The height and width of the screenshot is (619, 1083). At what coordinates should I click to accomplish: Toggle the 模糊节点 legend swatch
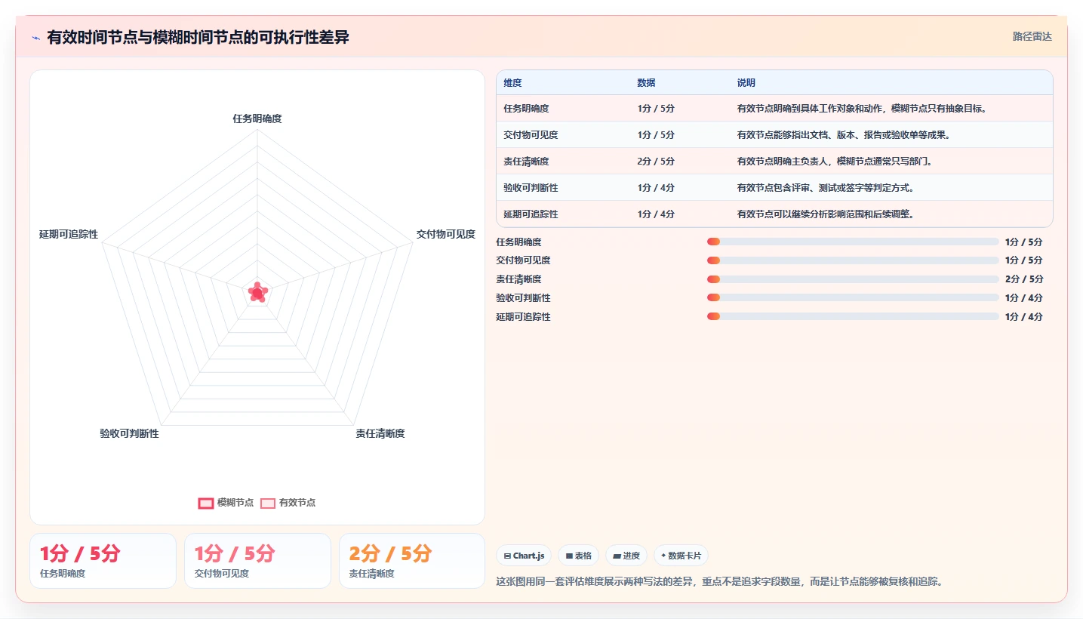206,503
